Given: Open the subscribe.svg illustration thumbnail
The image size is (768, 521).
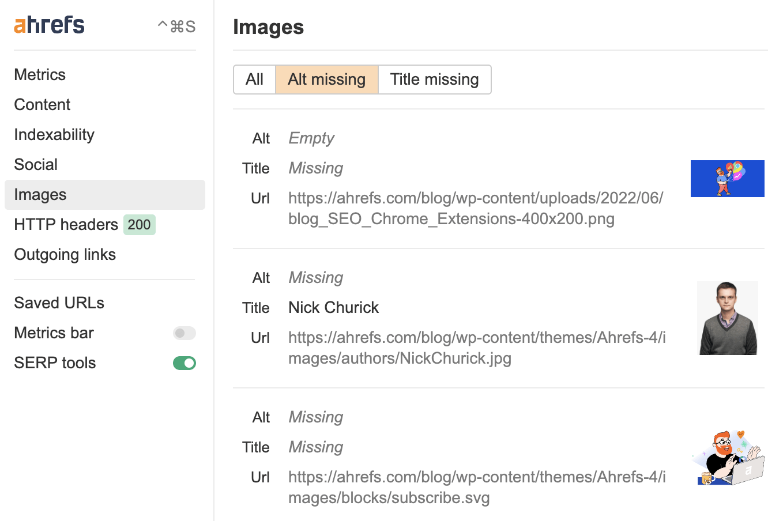Looking at the screenshot, I should pos(728,458).
